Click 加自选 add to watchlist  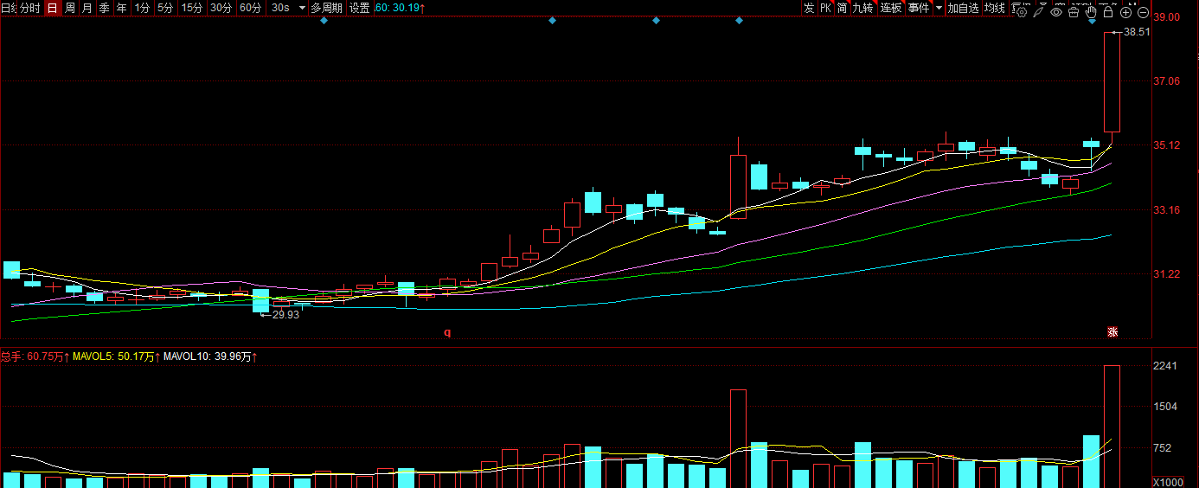click(963, 8)
